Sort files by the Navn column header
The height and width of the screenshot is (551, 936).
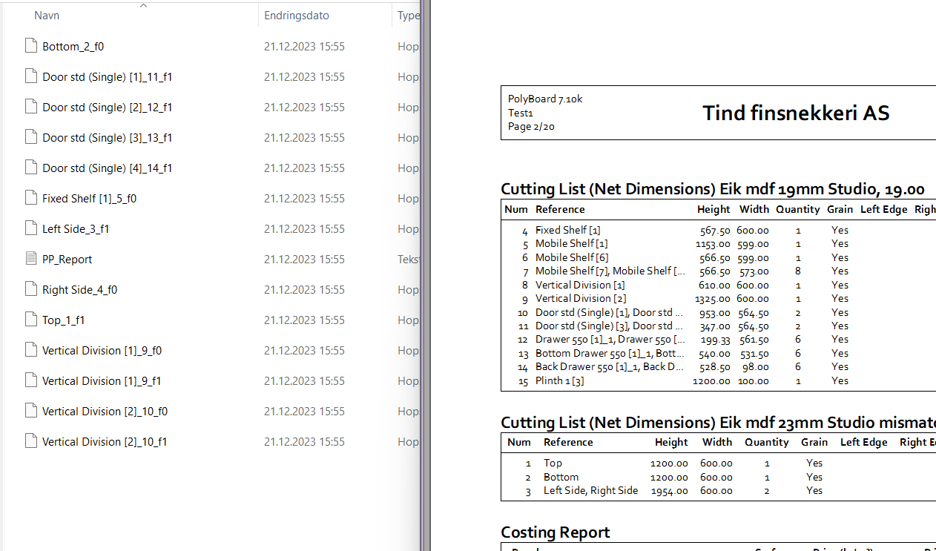[47, 16]
